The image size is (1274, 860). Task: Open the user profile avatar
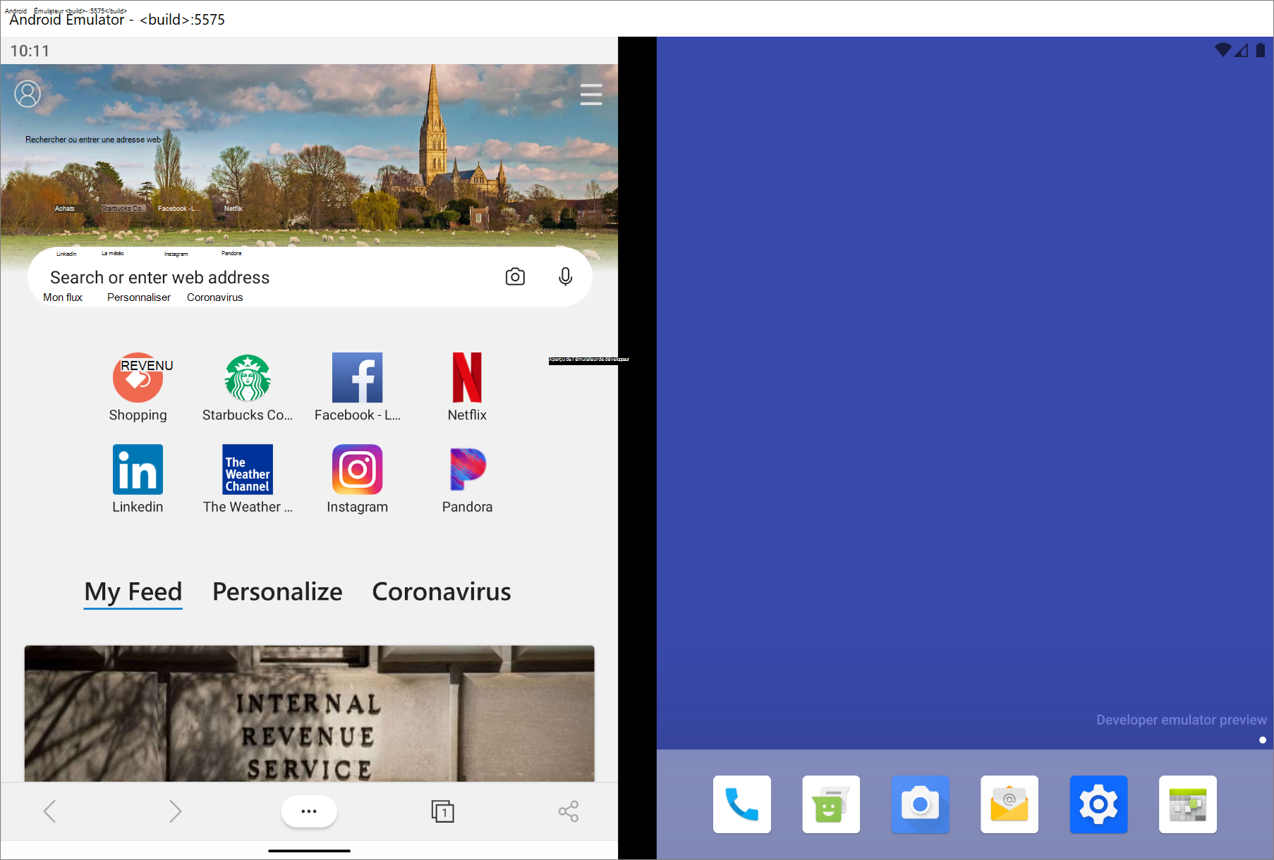28,93
